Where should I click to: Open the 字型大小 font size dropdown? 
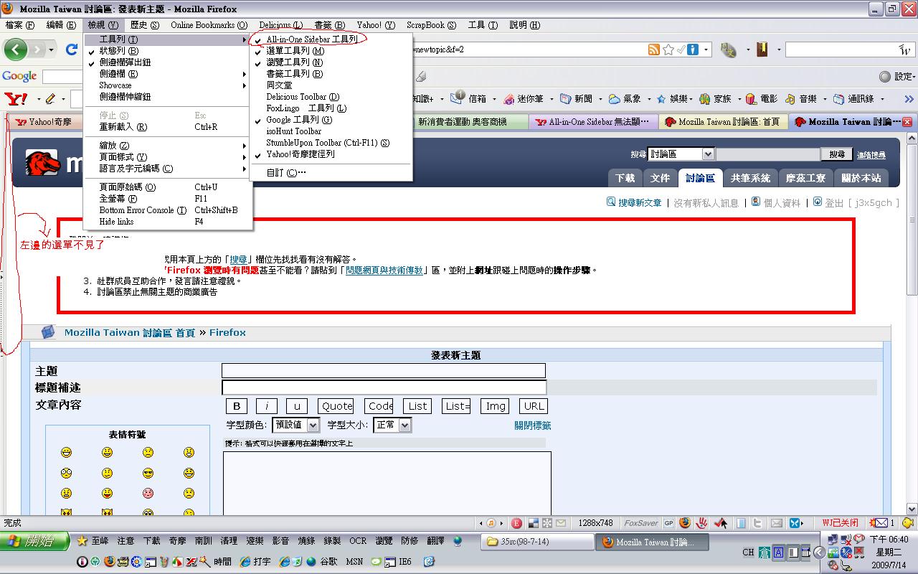click(393, 425)
